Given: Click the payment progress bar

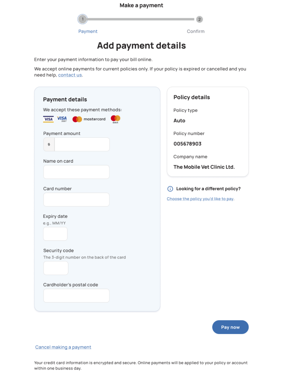Looking at the screenshot, I should click(x=141, y=19).
